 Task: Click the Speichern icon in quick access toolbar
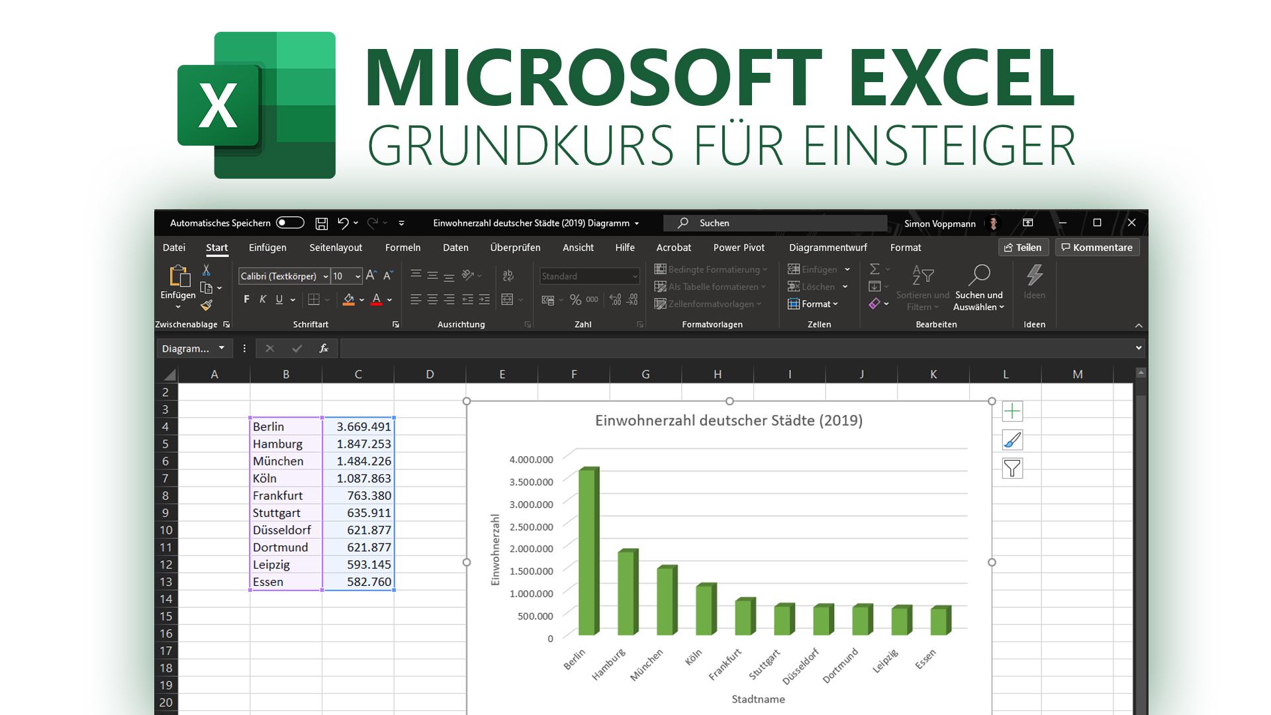(322, 223)
